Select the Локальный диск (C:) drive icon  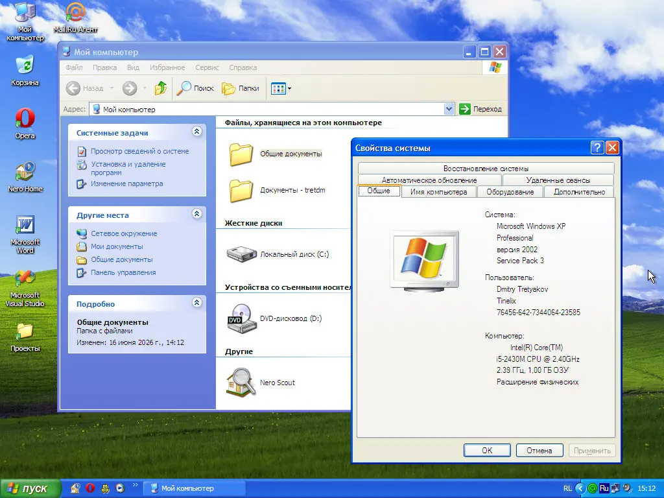(241, 254)
